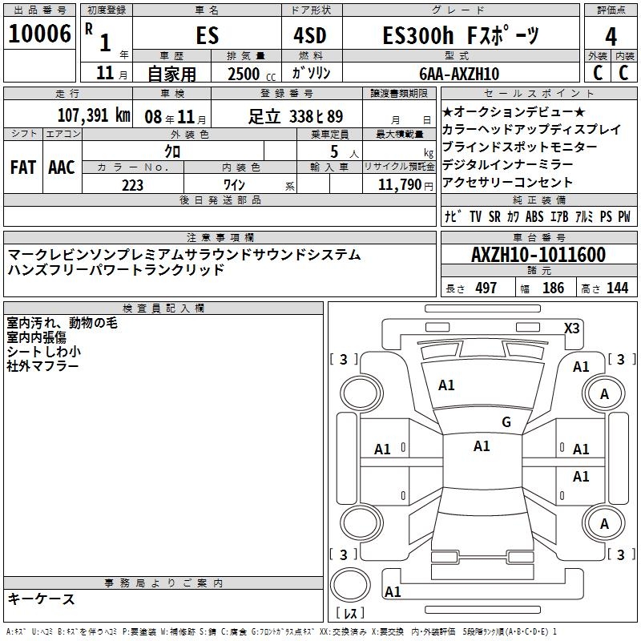641x641 pixels.
Task: Click the A1 mark on the hood
Action: tap(446, 385)
